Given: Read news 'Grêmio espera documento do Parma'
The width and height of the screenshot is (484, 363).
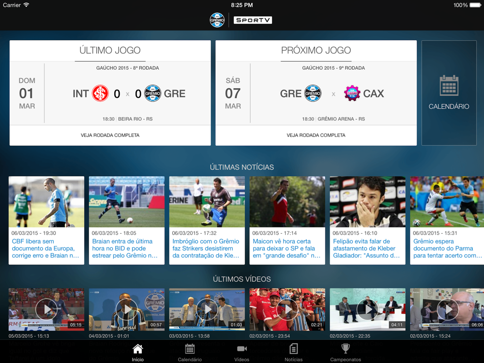Looking at the screenshot, I should pos(448,248).
